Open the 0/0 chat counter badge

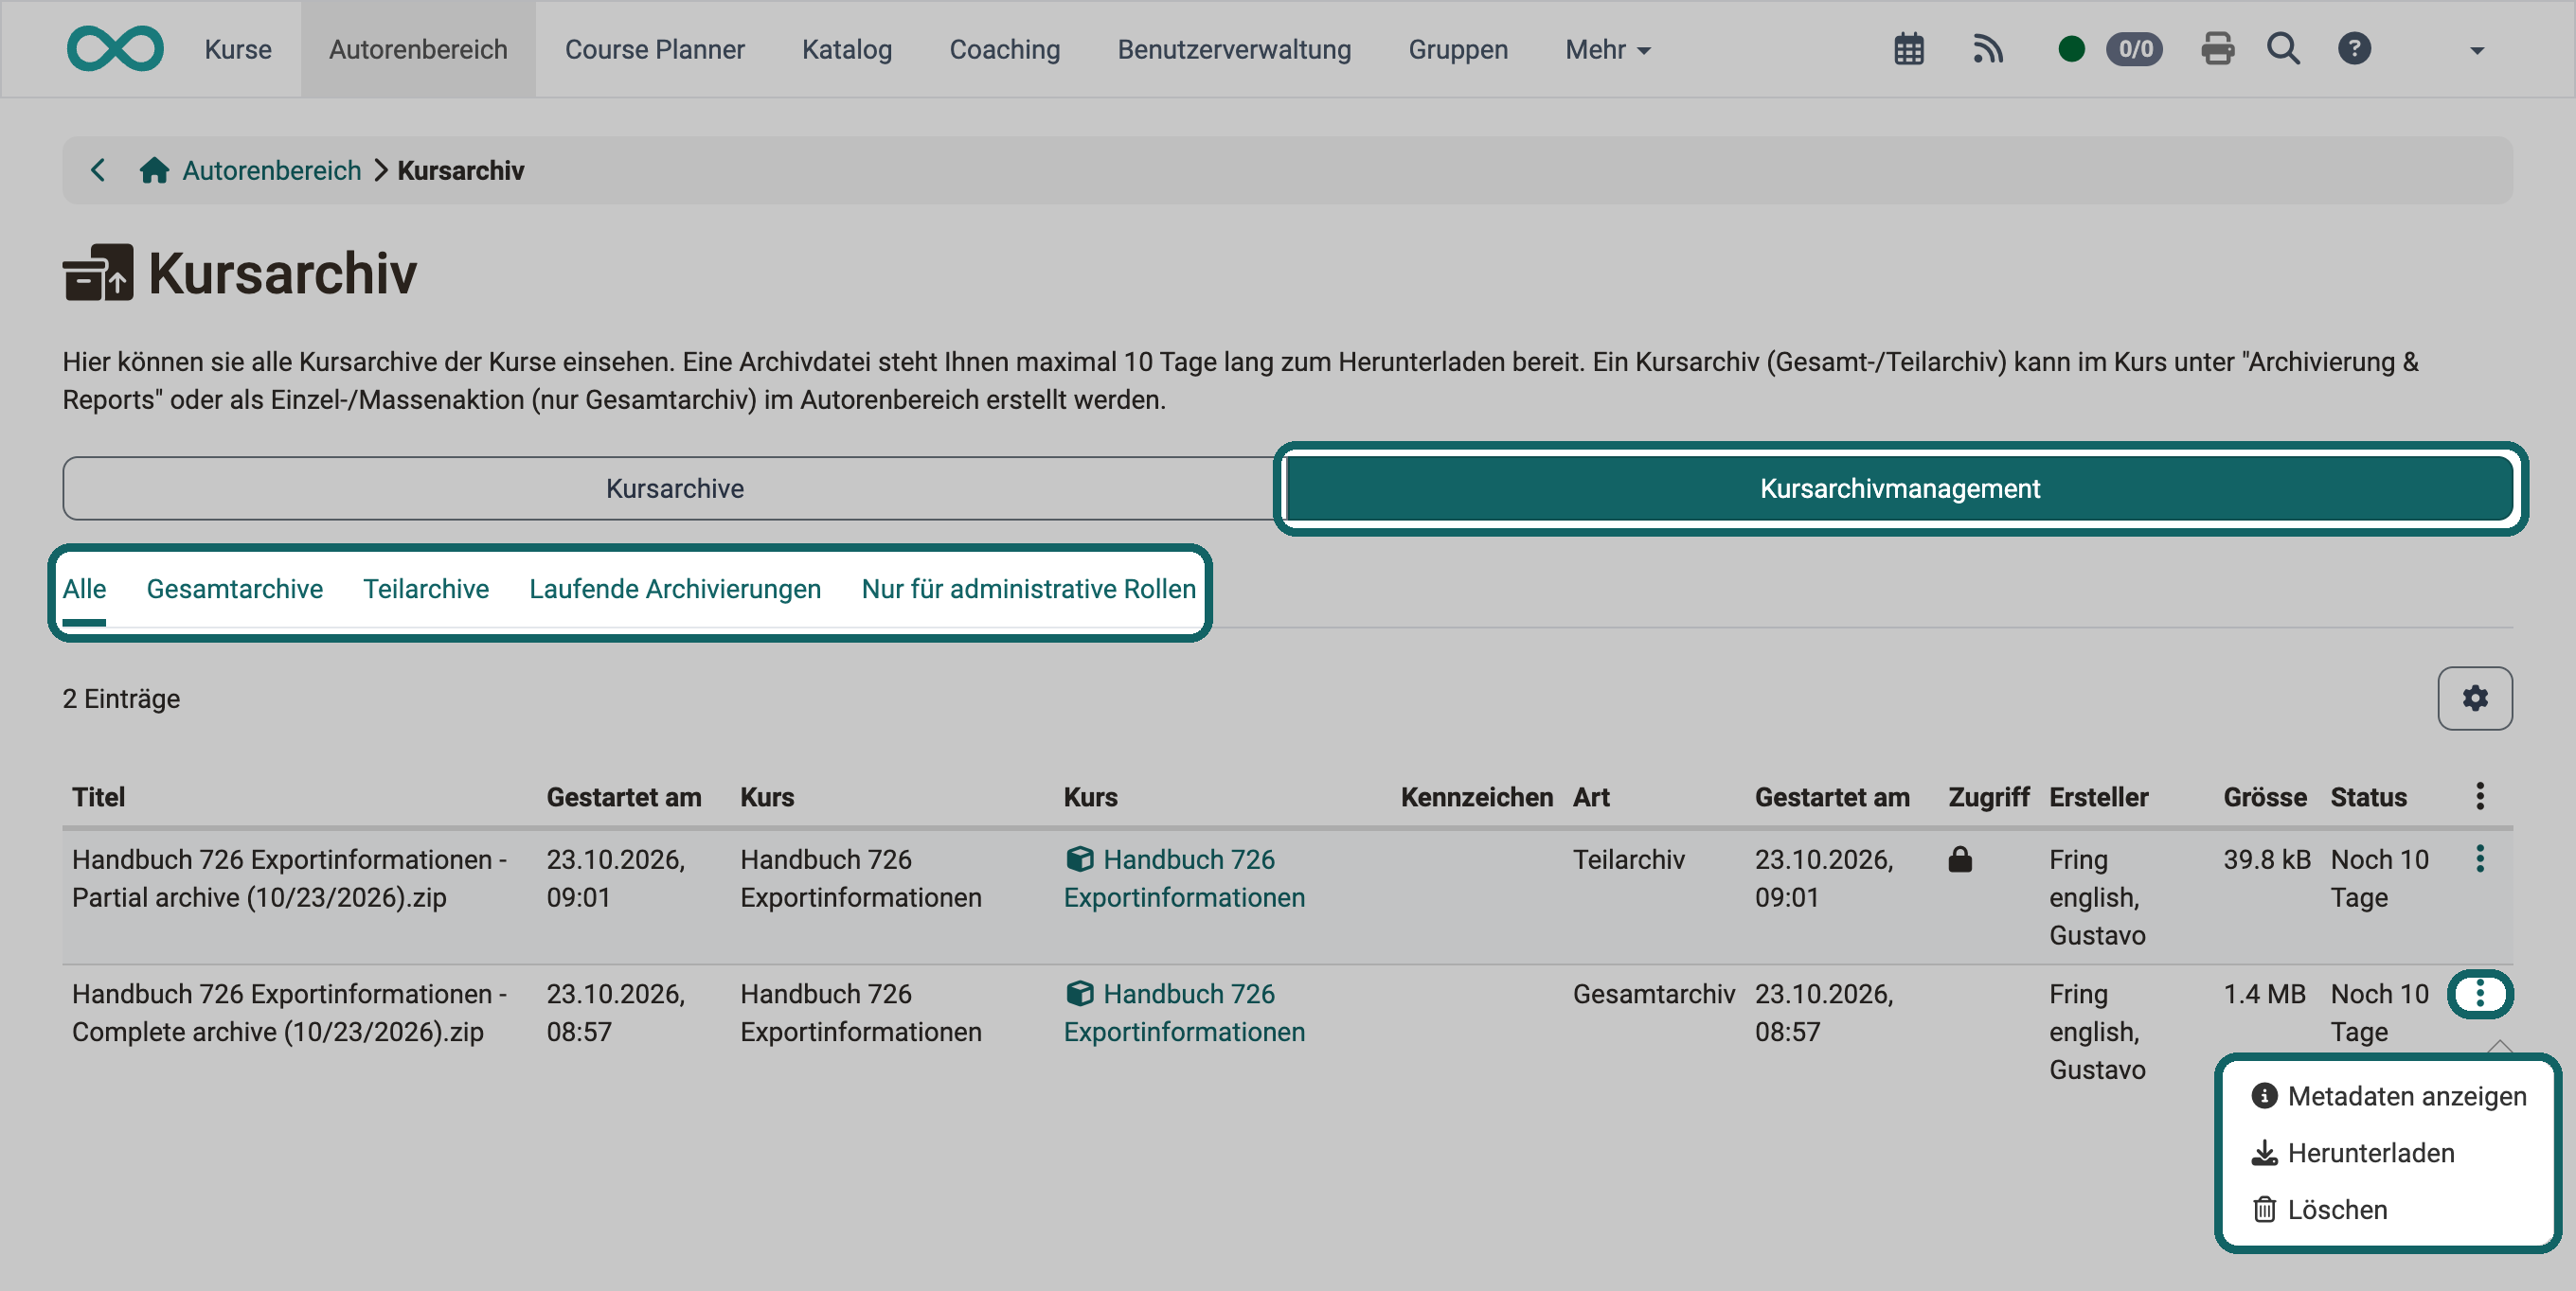click(2134, 49)
